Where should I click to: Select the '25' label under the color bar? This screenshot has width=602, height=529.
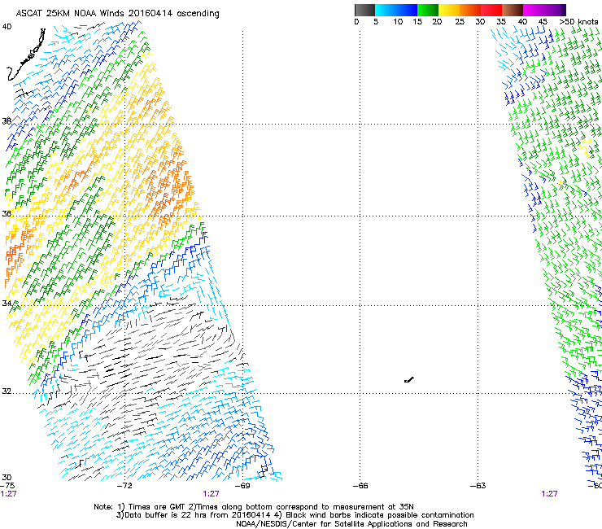tap(460, 22)
